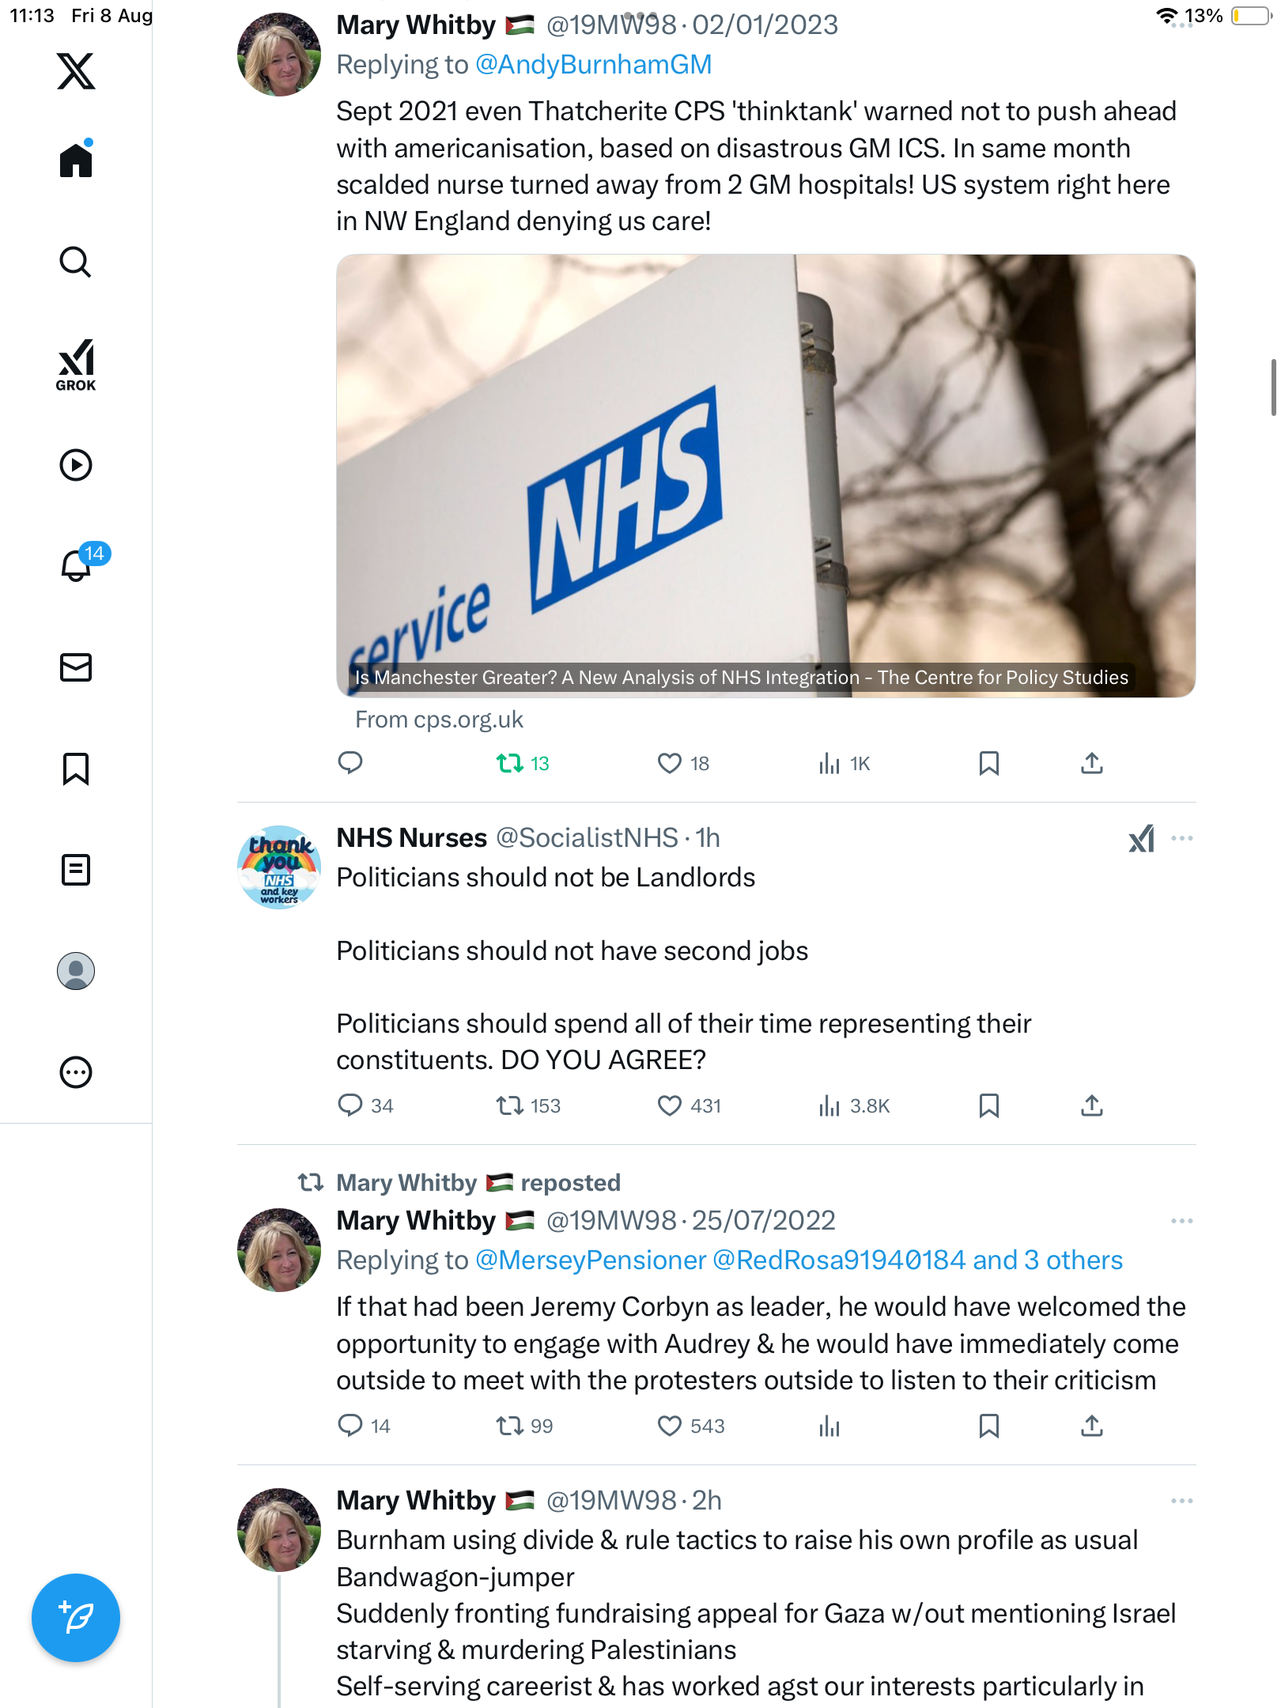Open the video play icon in sidebar

tap(76, 465)
